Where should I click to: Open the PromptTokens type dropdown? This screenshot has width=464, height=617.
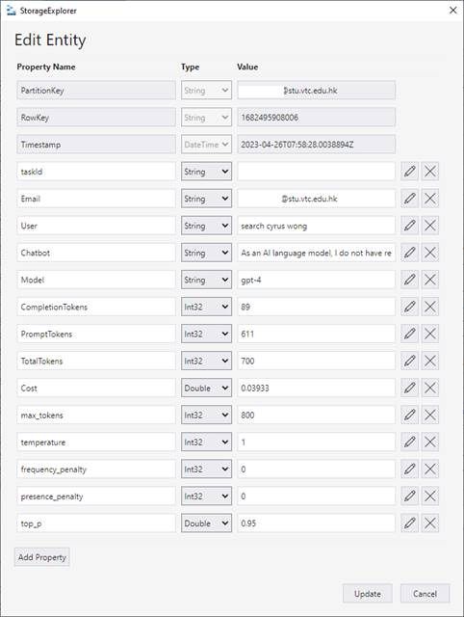pyautogui.click(x=206, y=334)
